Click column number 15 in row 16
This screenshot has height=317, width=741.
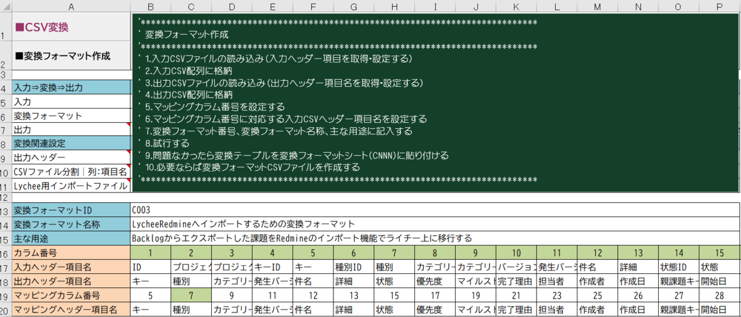(x=719, y=252)
